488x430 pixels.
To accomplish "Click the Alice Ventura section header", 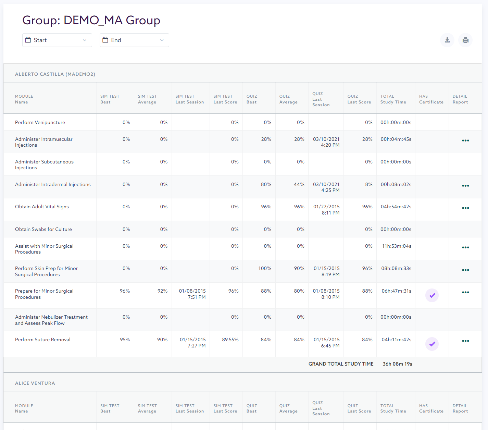I will 35,383.
